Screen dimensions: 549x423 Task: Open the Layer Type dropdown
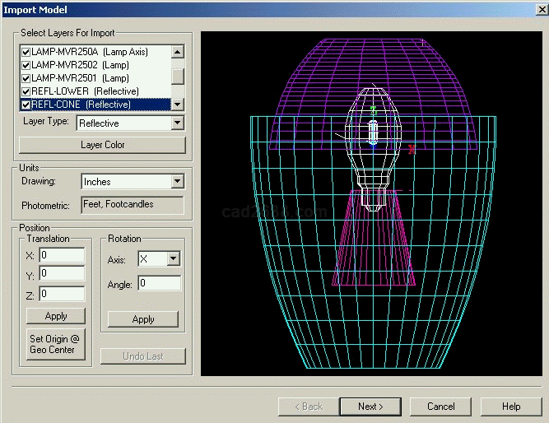coord(177,123)
